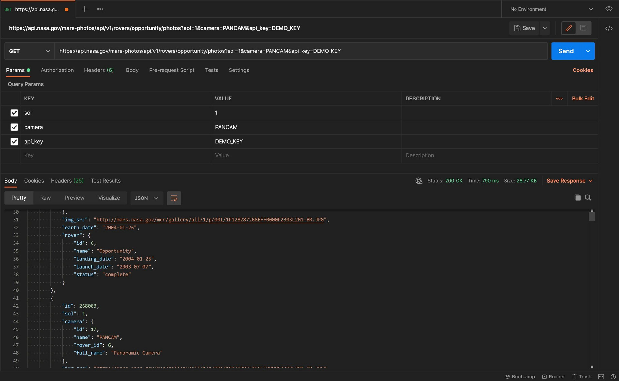Select the Raw response view
Viewport: 619px width, 381px height.
click(x=45, y=198)
